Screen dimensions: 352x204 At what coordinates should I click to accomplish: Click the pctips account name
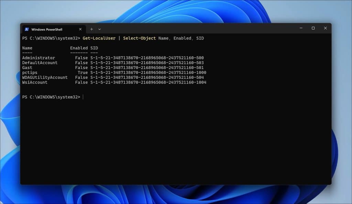pyautogui.click(x=30, y=73)
